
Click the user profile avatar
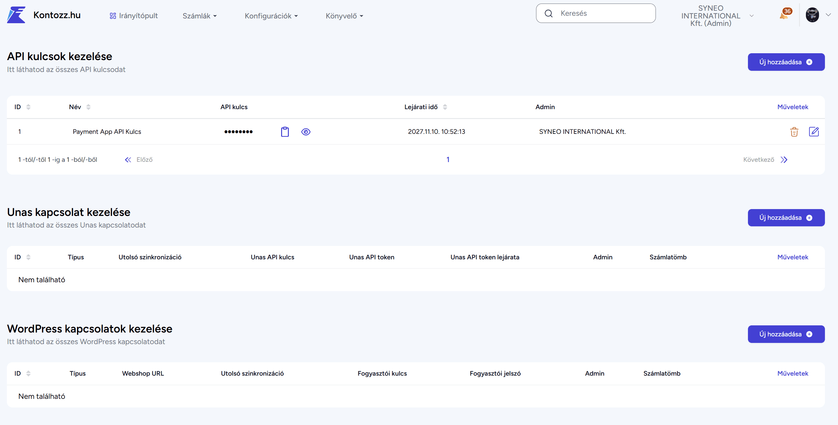point(812,15)
